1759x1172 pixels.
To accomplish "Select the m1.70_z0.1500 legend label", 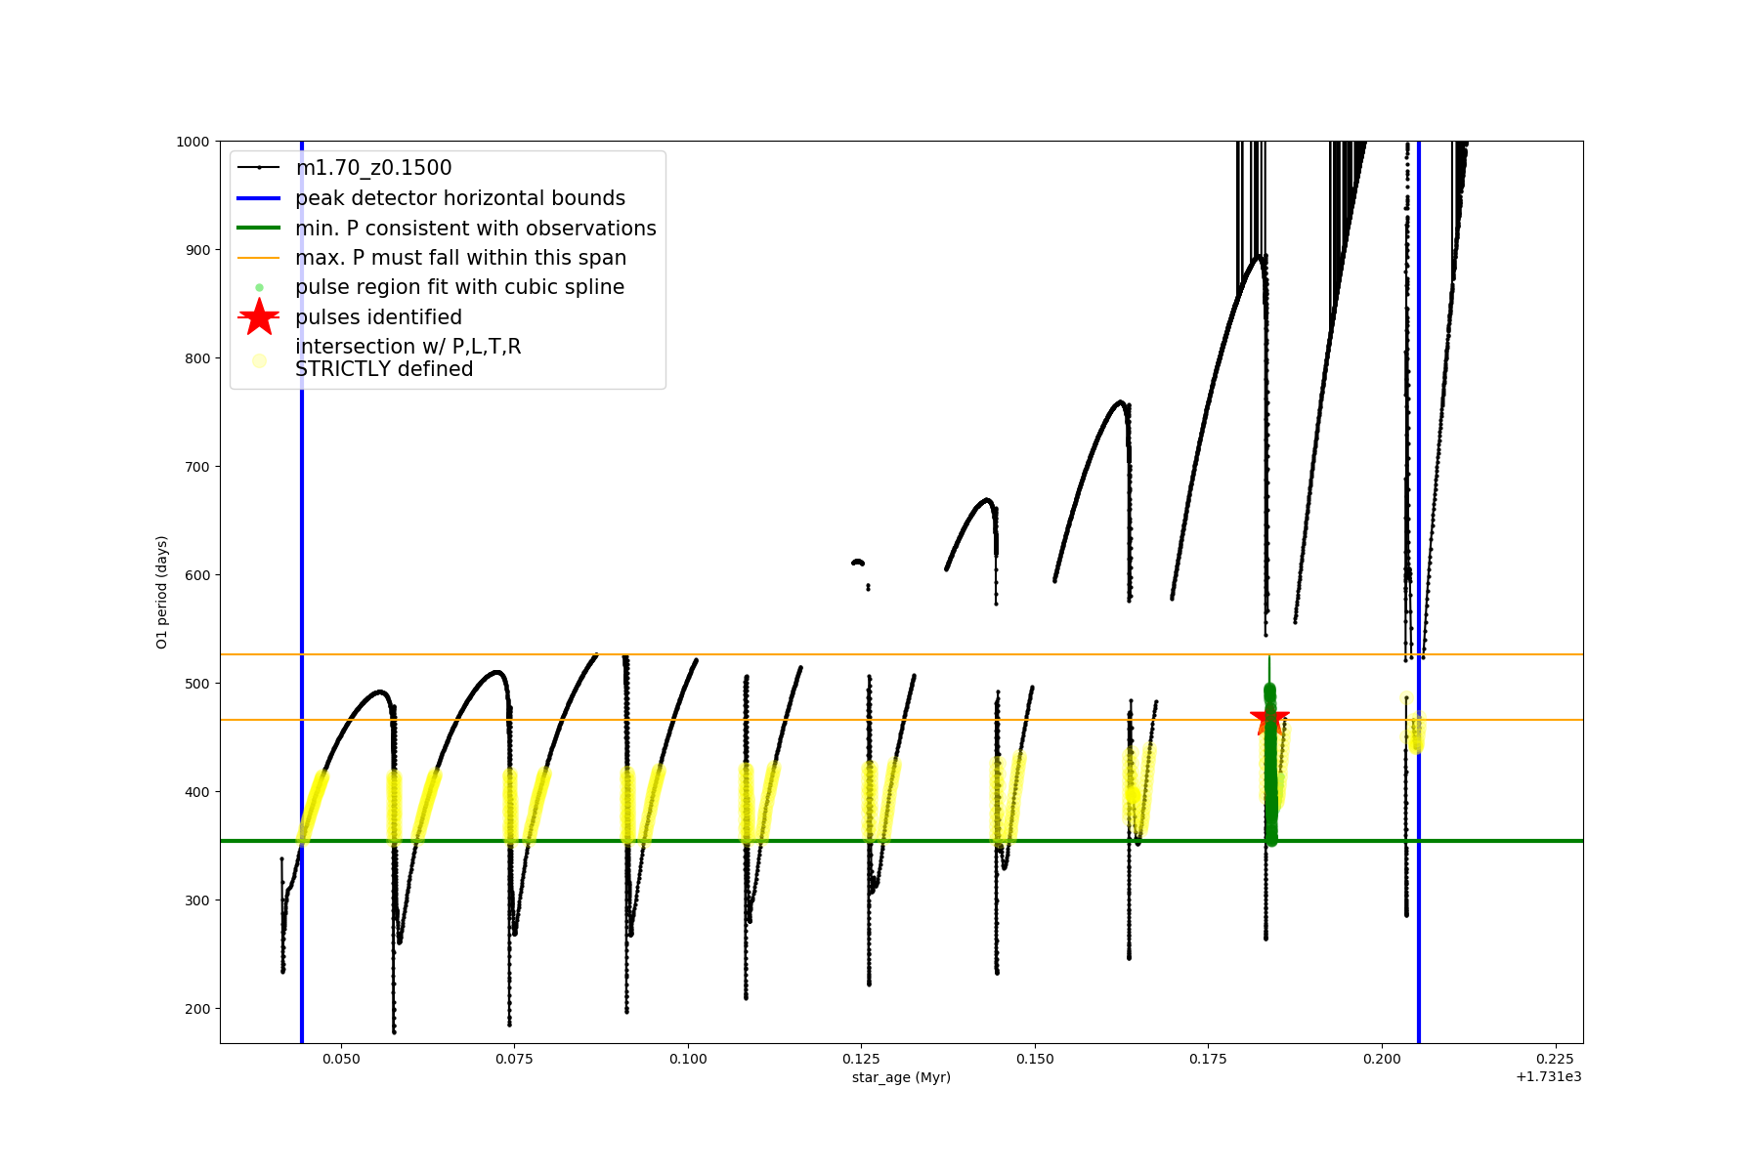I will (373, 168).
